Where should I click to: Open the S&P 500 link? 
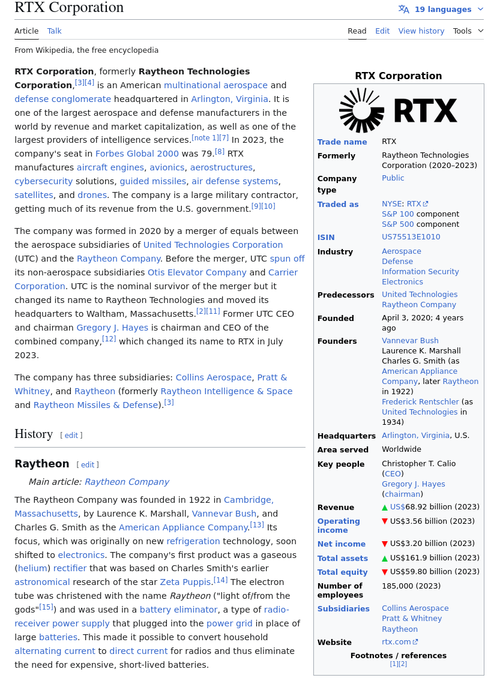point(398,224)
